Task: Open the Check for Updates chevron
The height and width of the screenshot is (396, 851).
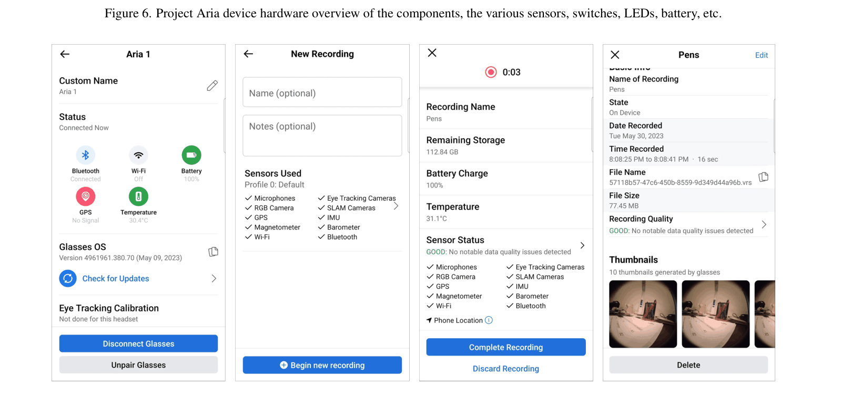Action: pos(214,278)
